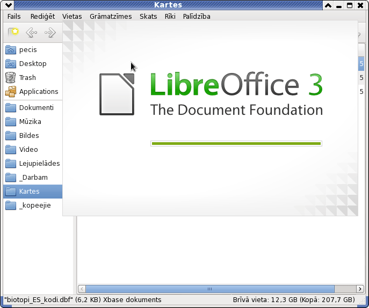
Task: Click the Applications label in sidebar
Action: point(39,91)
